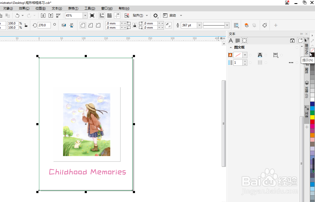315x202 pixels.
Task: Click the Wrap text icon
Action: (x=236, y=25)
